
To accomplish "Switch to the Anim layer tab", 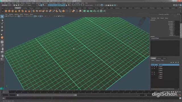I will [x=164, y=58].
